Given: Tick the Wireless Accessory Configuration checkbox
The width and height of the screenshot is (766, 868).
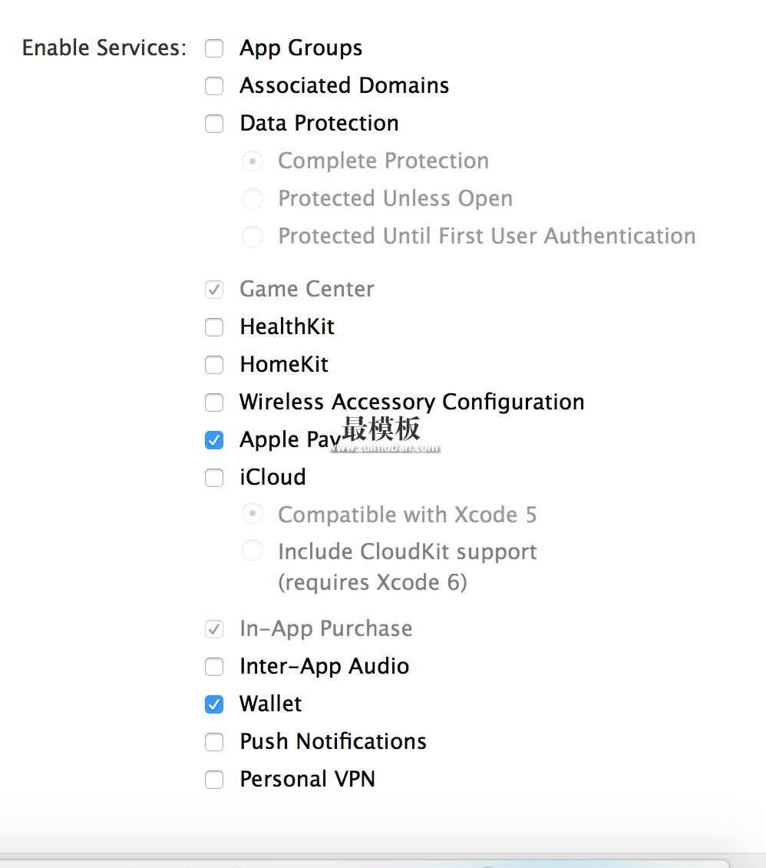Looking at the screenshot, I should [214, 403].
